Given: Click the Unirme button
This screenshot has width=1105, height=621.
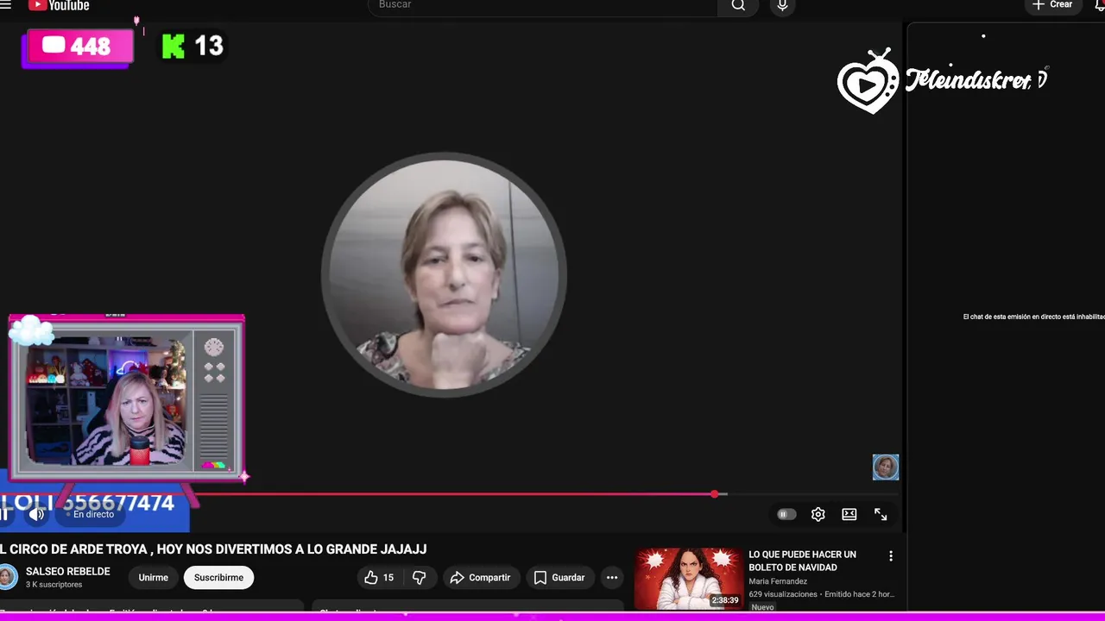Looking at the screenshot, I should pyautogui.click(x=154, y=578).
